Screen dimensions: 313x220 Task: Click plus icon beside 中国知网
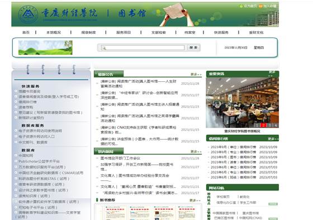point(16,155)
